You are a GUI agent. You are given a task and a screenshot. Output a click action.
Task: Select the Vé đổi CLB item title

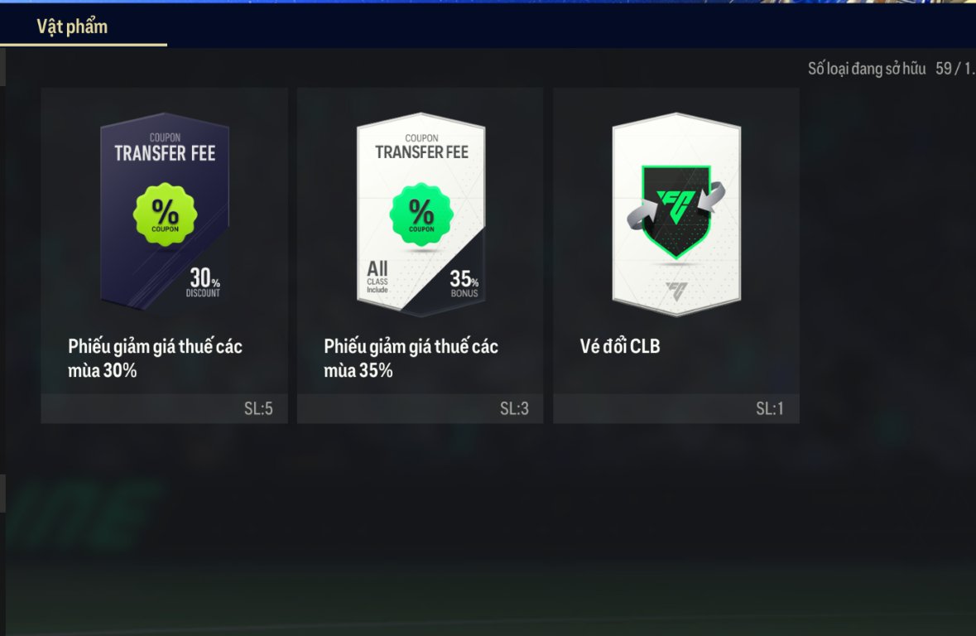click(x=620, y=345)
